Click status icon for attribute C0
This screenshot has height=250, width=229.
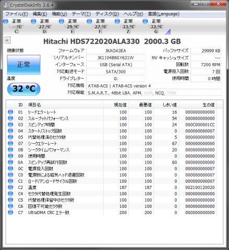coord(10,175)
